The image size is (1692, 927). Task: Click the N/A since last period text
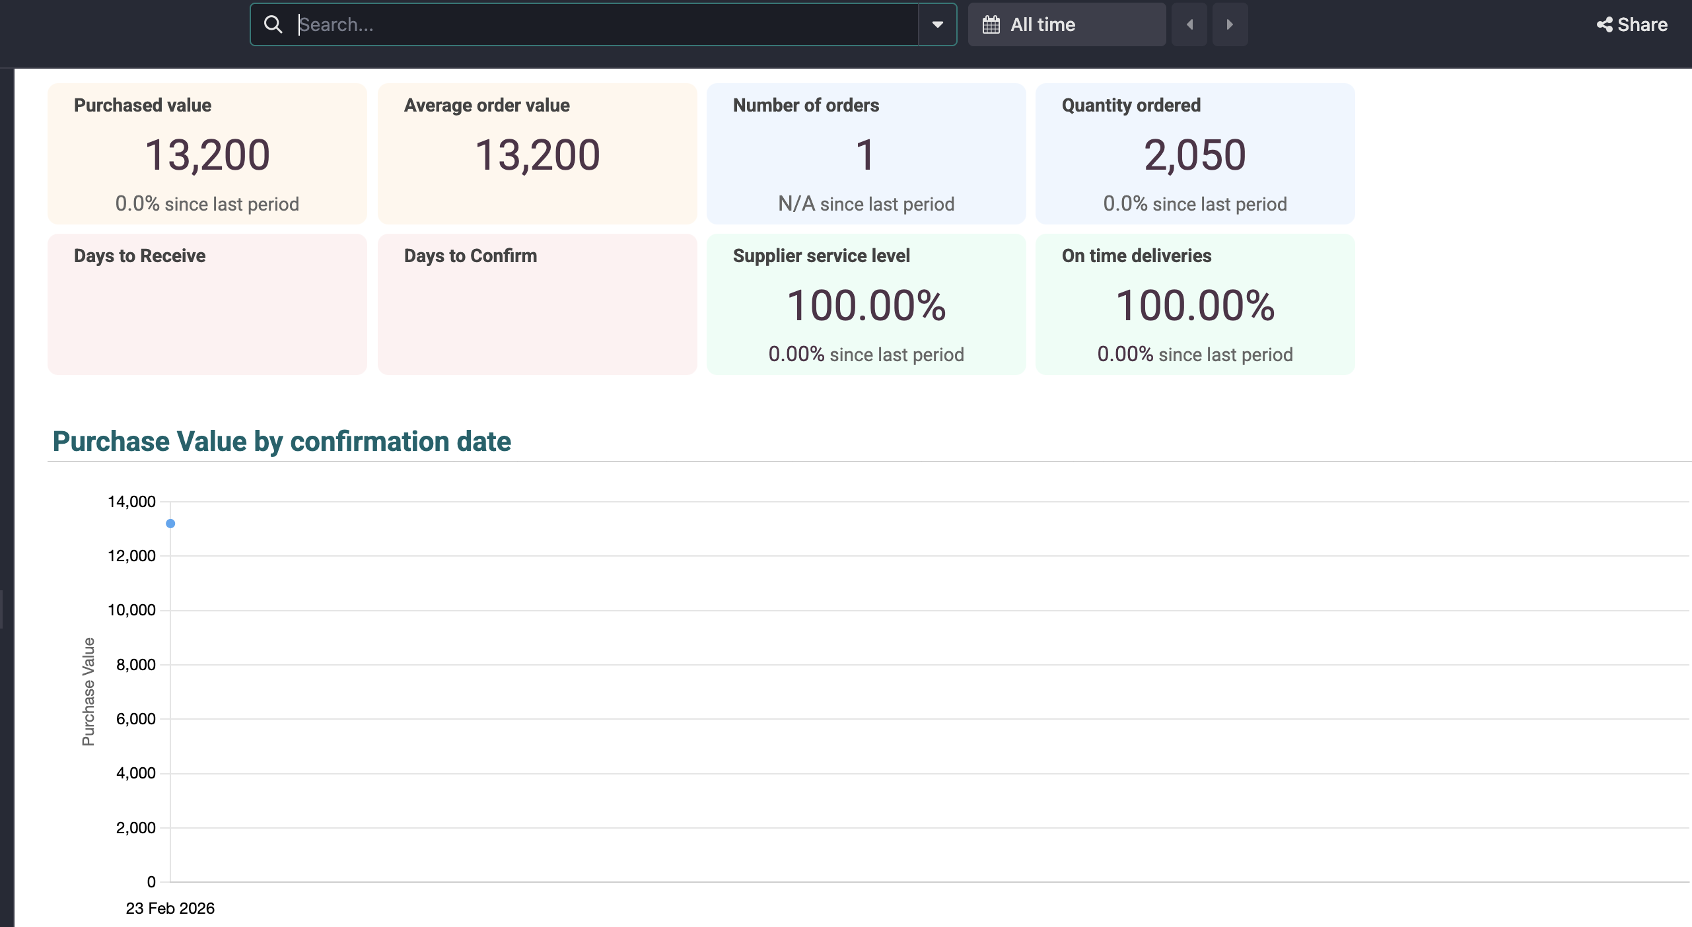tap(866, 204)
